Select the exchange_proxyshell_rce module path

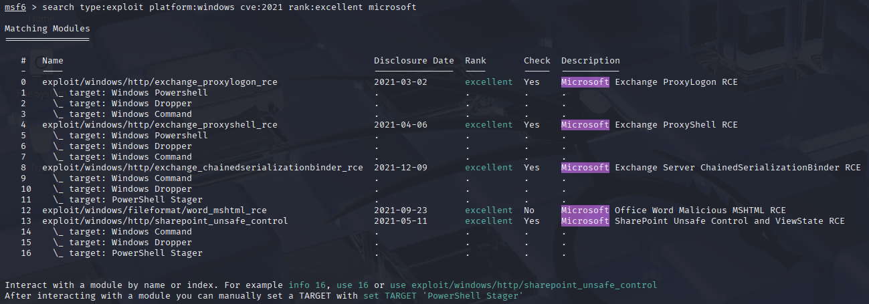point(159,125)
